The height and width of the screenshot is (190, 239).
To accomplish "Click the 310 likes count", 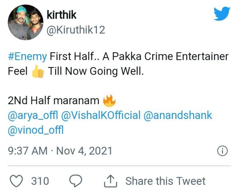I will pyautogui.click(x=40, y=181).
